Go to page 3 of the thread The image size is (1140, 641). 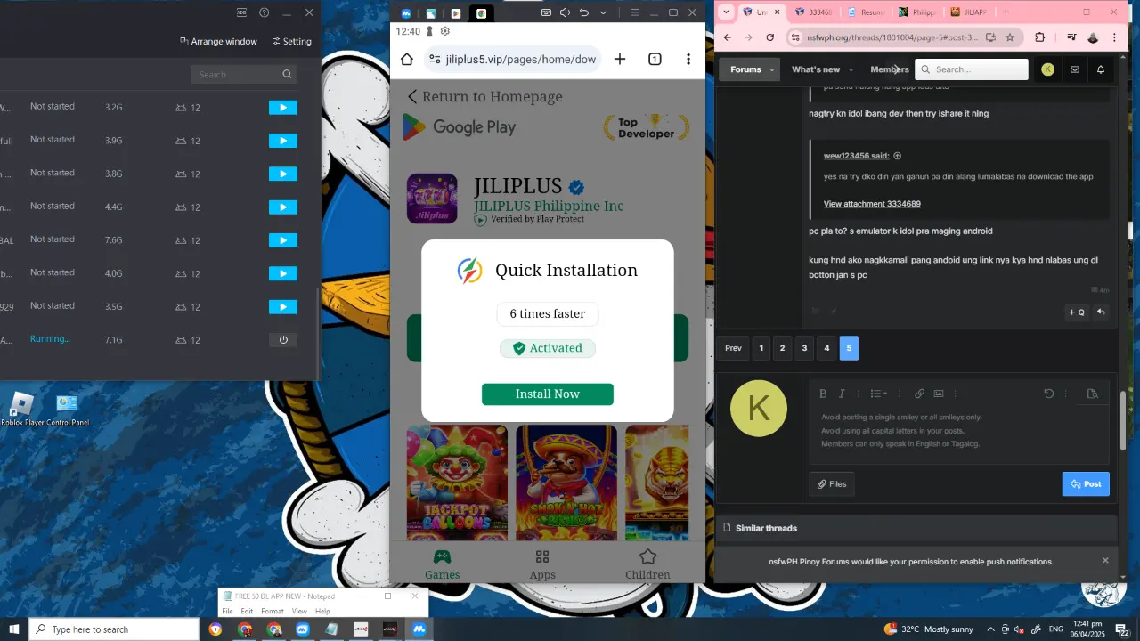click(804, 348)
